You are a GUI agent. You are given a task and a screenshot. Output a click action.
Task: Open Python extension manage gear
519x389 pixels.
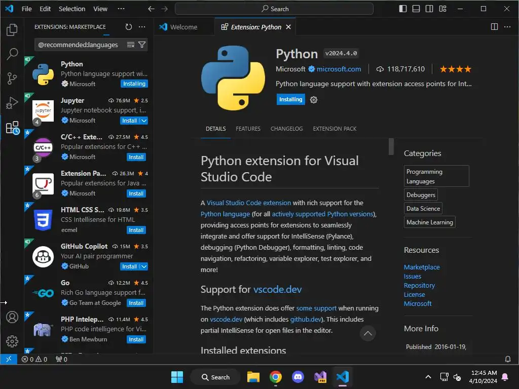(x=313, y=100)
